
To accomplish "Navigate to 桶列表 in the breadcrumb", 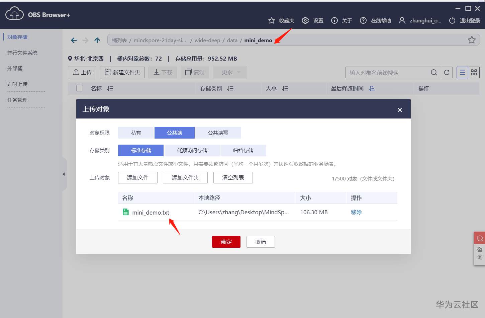I will coord(119,40).
